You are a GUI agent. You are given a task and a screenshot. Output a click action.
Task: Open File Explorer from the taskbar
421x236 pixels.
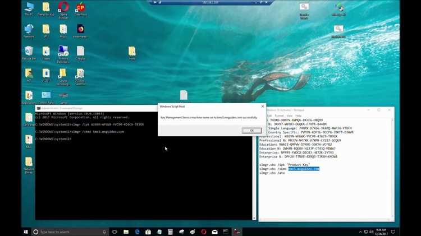126,232
